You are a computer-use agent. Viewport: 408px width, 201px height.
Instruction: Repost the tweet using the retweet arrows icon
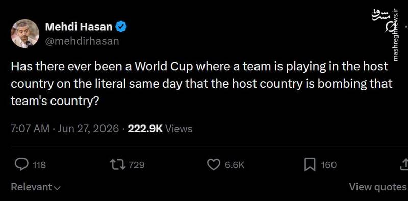tap(117, 165)
